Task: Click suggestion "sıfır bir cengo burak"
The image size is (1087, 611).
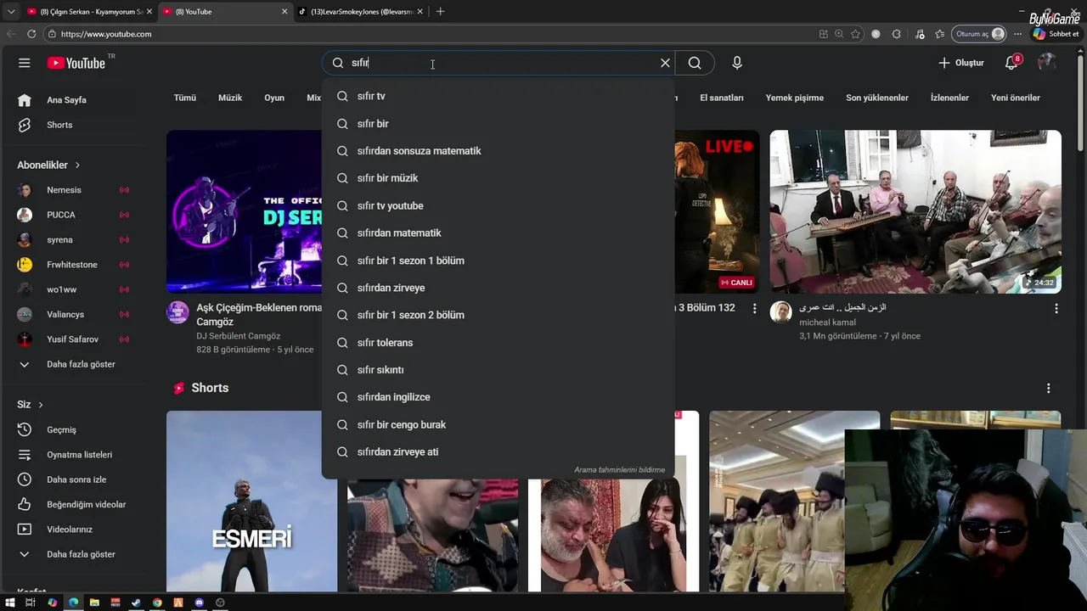Action: (498, 425)
